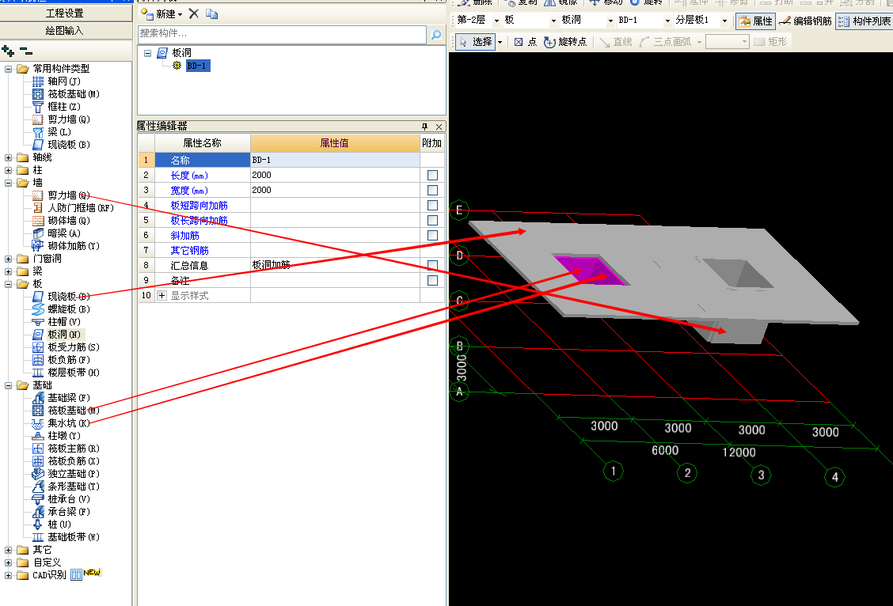Click the copy component icon
The height and width of the screenshot is (606, 893).
coord(212,13)
